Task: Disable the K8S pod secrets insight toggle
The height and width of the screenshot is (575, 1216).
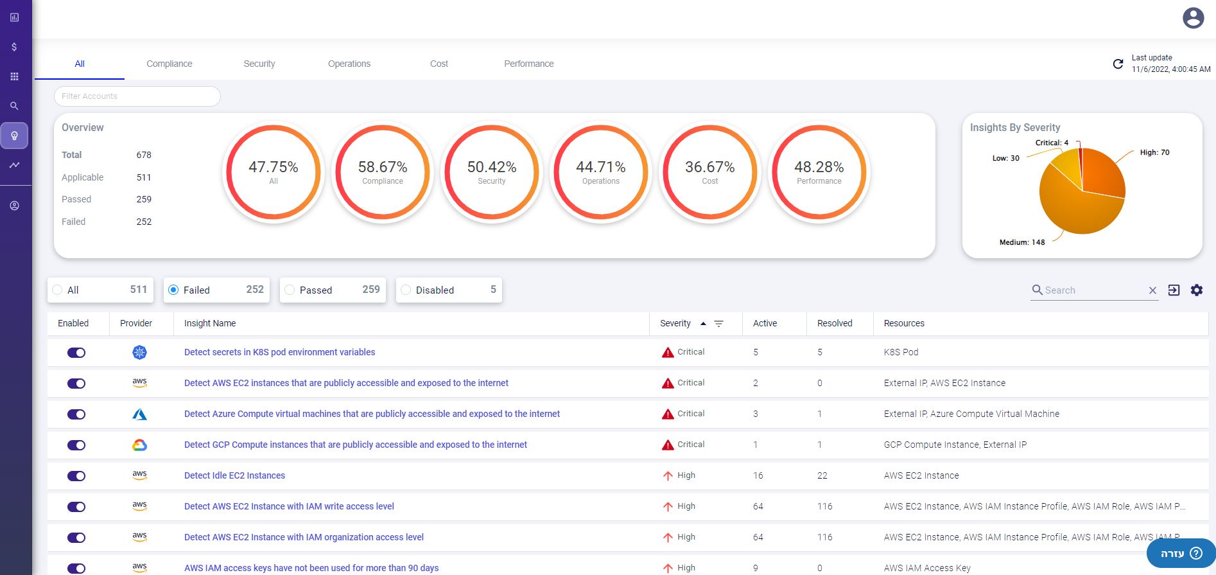Action: 76,353
